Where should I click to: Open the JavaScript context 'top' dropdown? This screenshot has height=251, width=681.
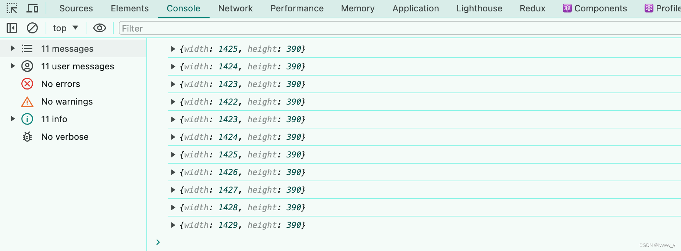pos(65,28)
